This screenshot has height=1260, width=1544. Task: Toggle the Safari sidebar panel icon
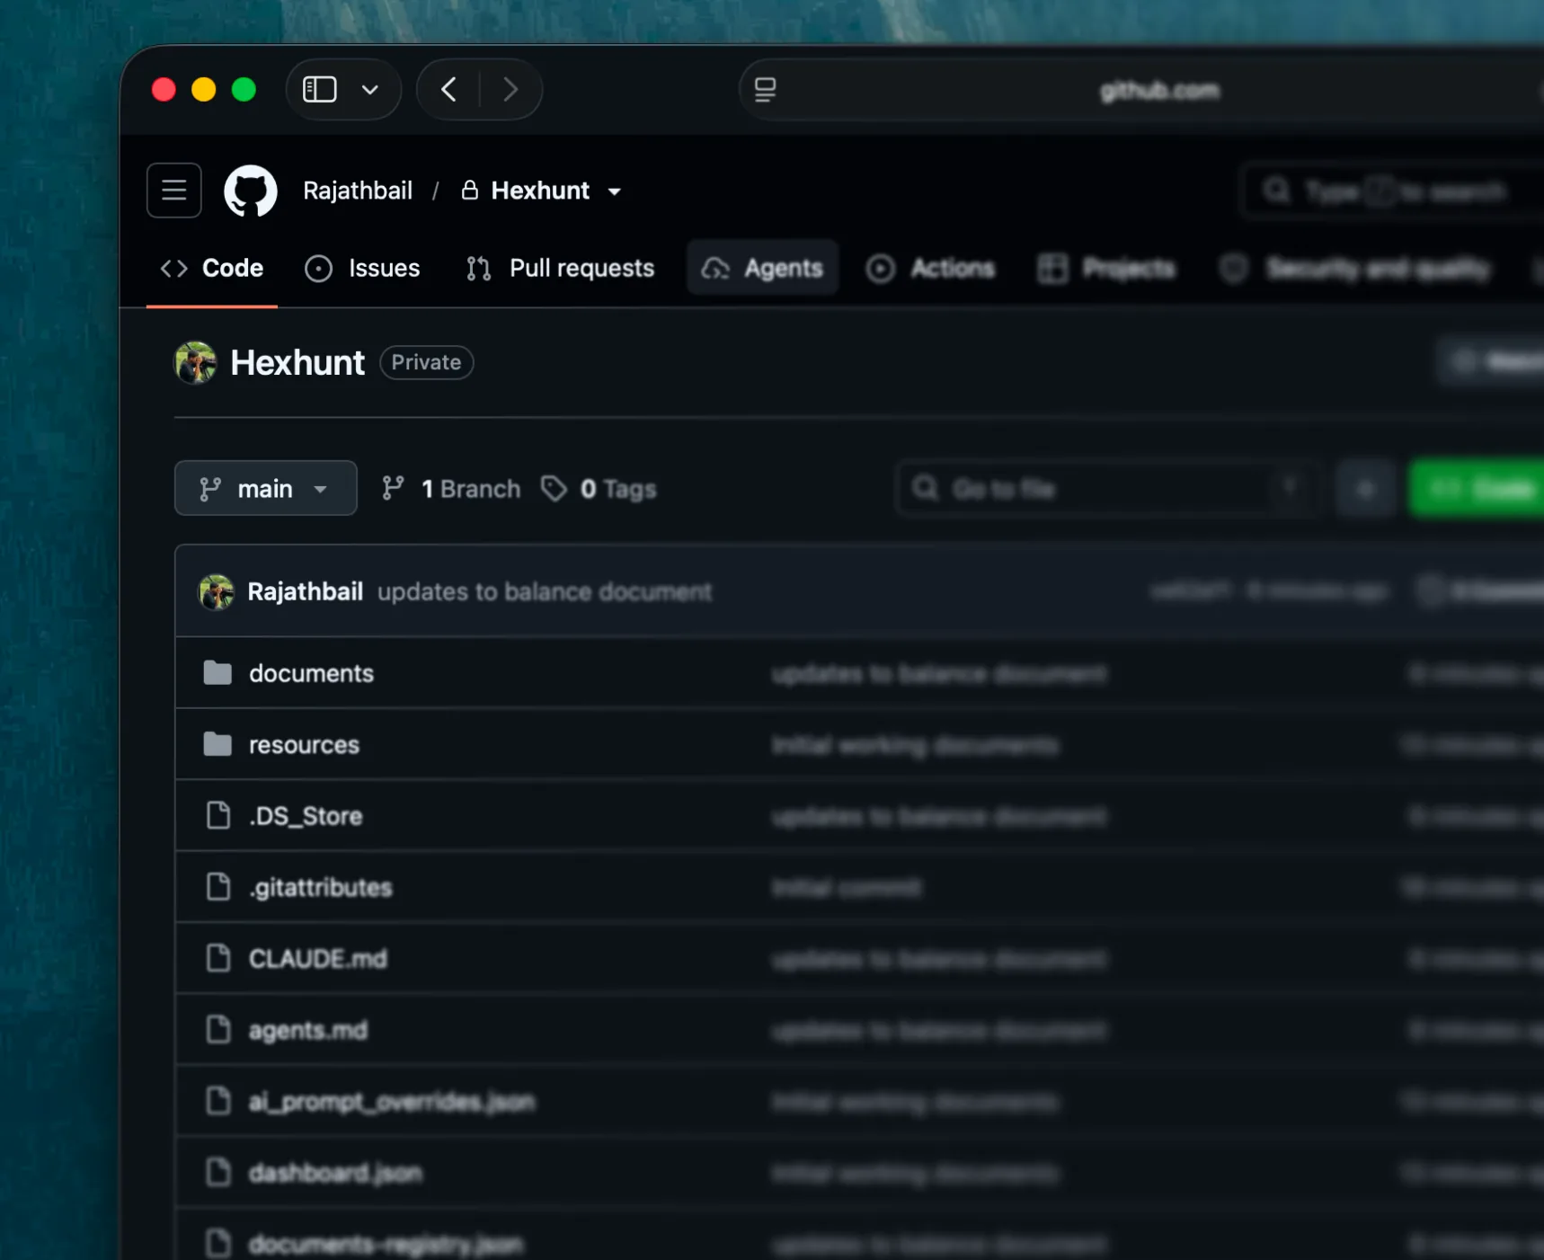pyautogui.click(x=320, y=89)
